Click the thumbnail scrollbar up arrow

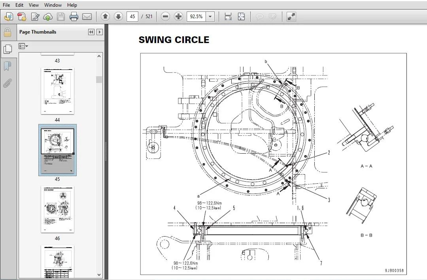pos(99,56)
